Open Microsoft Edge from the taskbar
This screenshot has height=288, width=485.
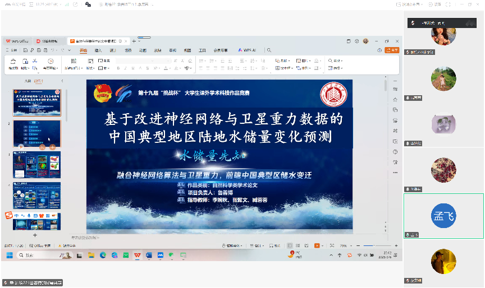click(103, 256)
